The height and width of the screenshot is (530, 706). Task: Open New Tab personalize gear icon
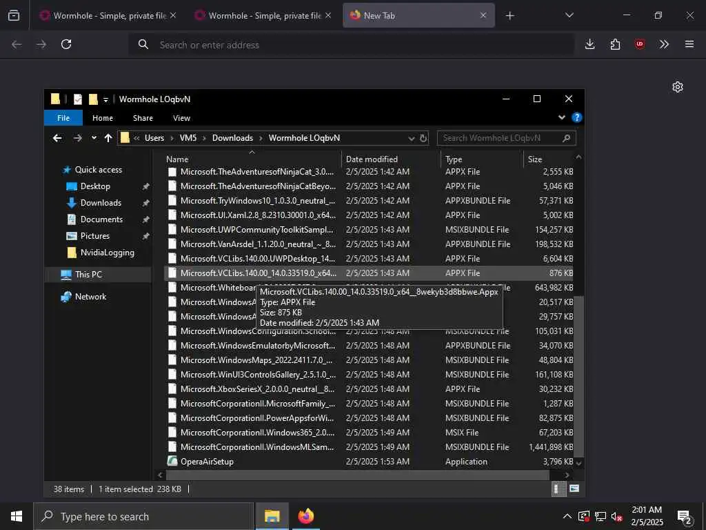[678, 87]
